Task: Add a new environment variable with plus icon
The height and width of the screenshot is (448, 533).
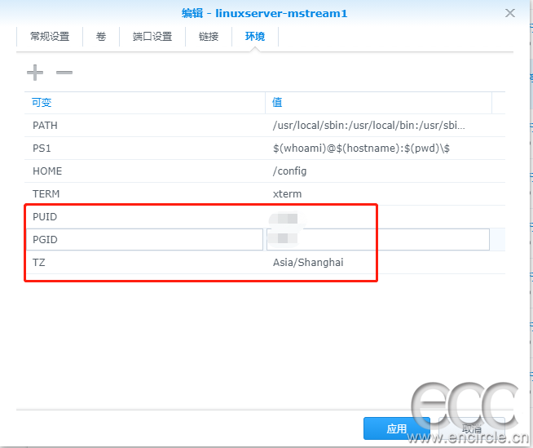Action: pyautogui.click(x=35, y=73)
